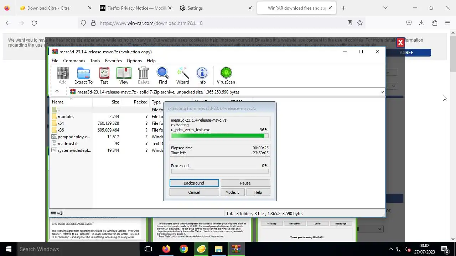Open the Firefox hamburger menu
The image size is (456, 256).
click(447, 23)
